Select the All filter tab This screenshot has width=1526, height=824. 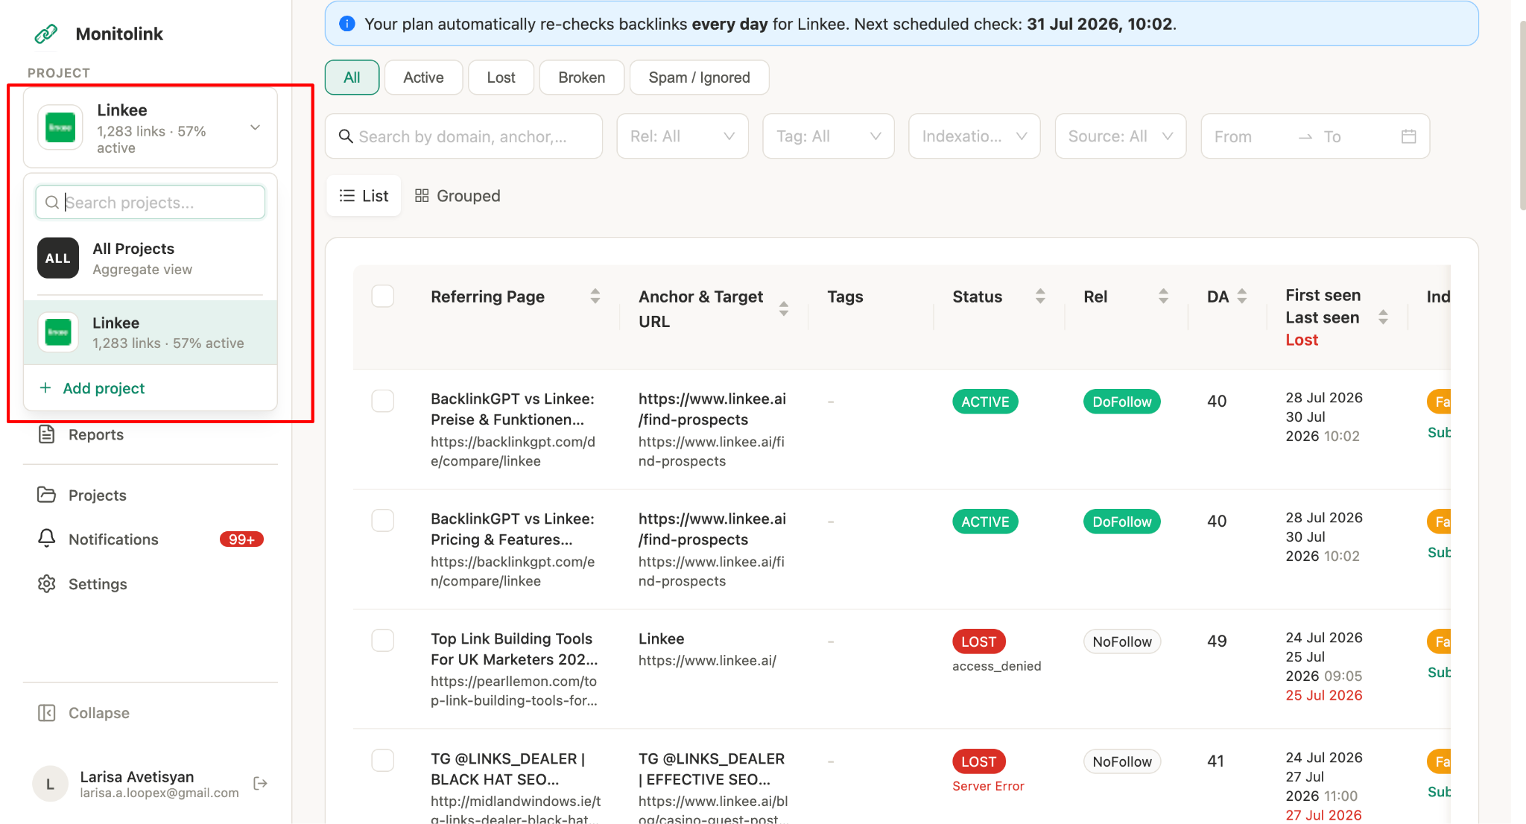tap(352, 77)
